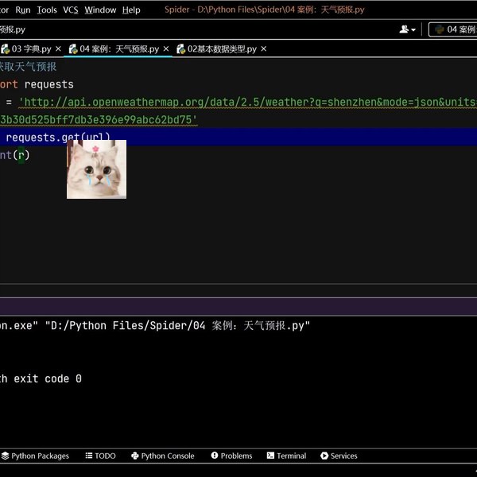Click the TODO list icon

89,456
